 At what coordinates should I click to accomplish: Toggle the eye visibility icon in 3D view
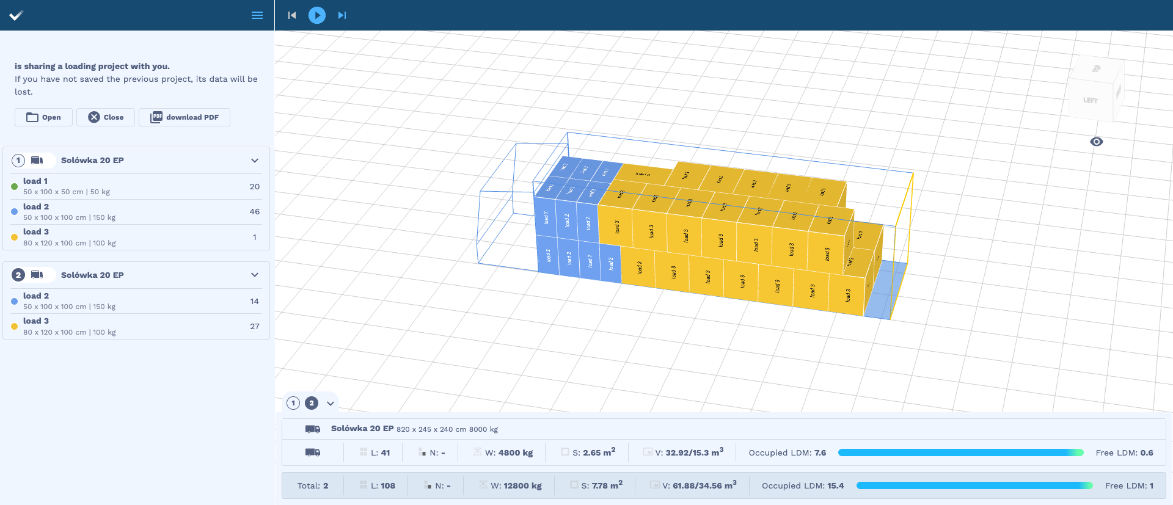[1097, 142]
